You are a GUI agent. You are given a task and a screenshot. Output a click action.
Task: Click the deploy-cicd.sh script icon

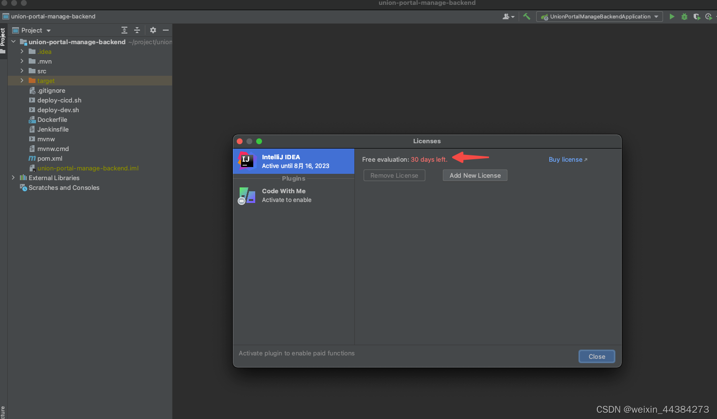pyautogui.click(x=32, y=100)
